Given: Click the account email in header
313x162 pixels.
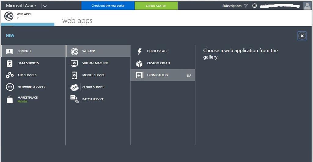Looking at the screenshot, I should pyautogui.click(x=280, y=6).
